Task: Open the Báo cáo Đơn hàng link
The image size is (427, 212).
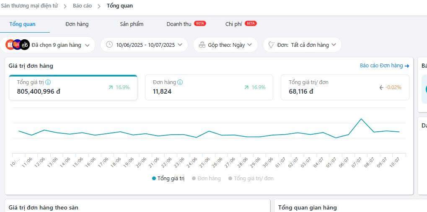Action: (381, 66)
